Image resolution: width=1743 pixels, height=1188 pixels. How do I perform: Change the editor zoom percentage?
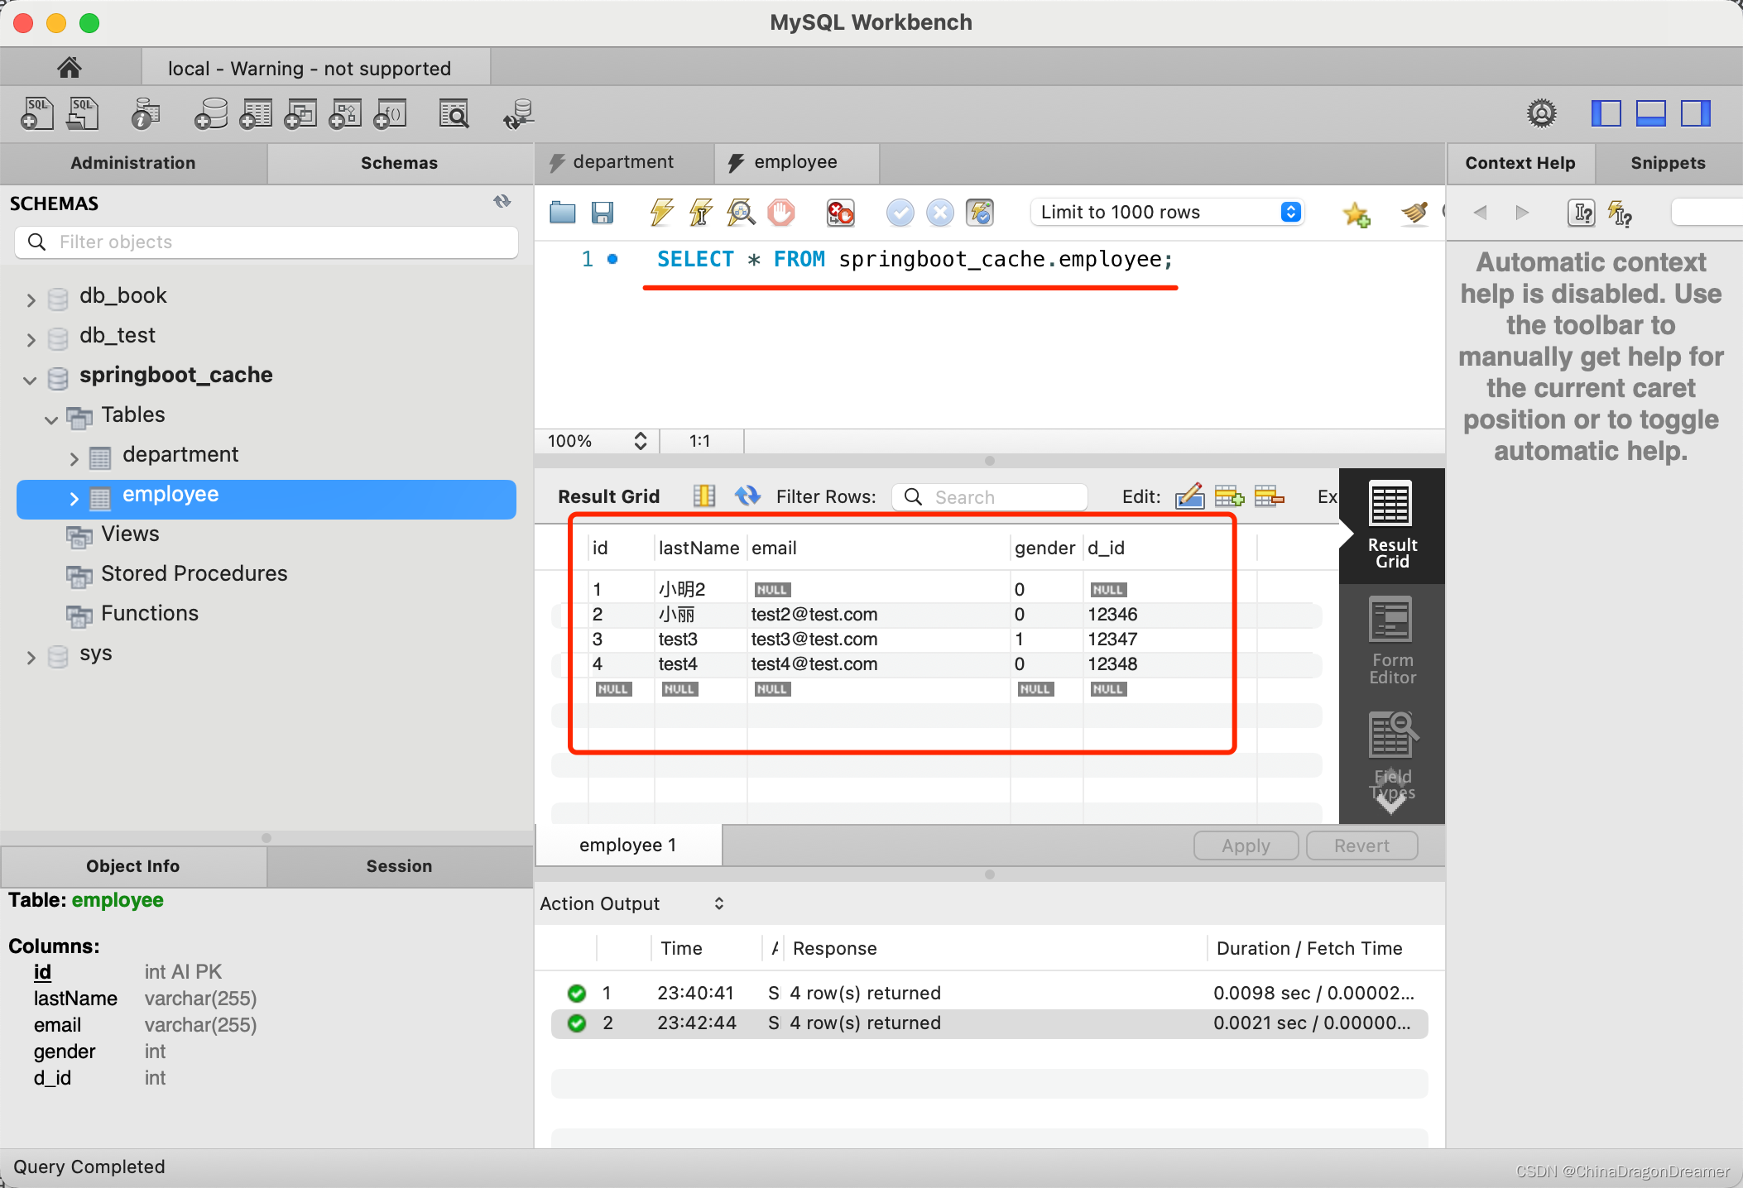tap(597, 441)
